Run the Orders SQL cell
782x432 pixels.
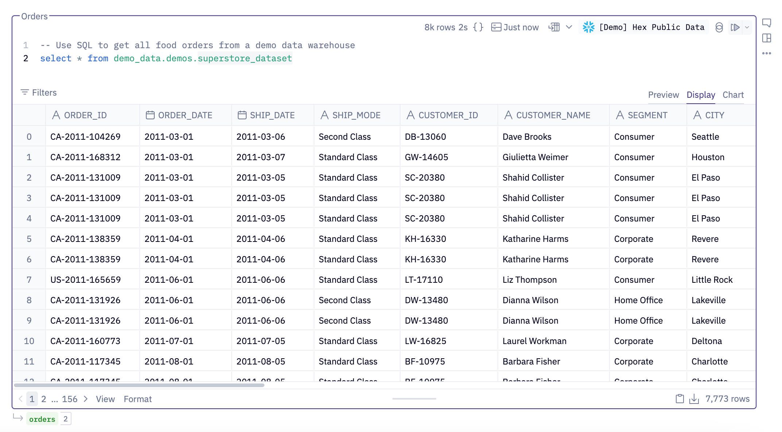click(735, 27)
